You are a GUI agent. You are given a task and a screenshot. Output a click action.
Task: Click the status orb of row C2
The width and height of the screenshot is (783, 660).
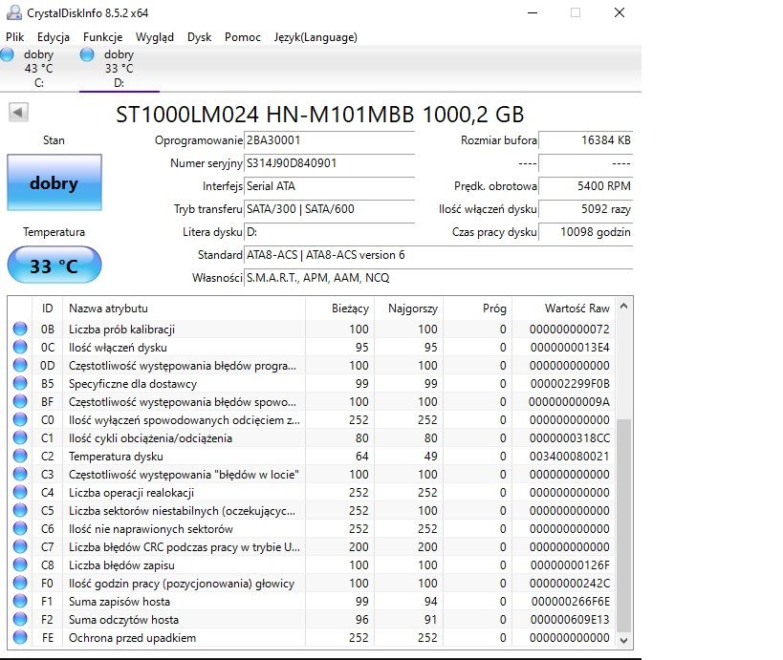pos(20,456)
